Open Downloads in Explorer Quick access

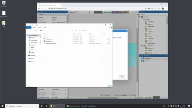pos(34,40)
